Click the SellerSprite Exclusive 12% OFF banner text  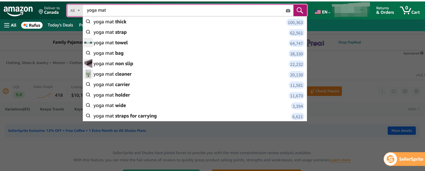pos(77,131)
